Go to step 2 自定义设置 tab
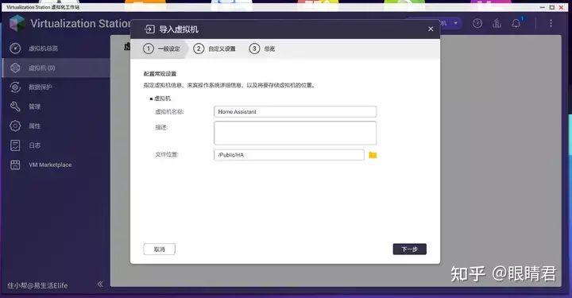 point(214,48)
